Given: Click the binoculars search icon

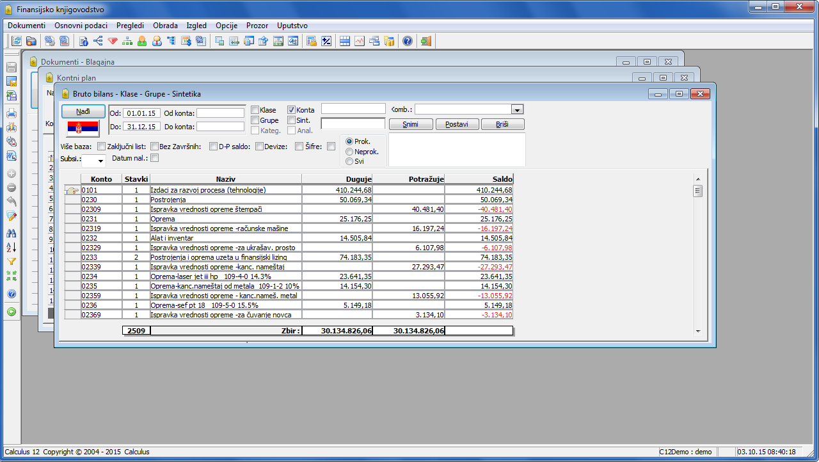Looking at the screenshot, I should [x=12, y=234].
